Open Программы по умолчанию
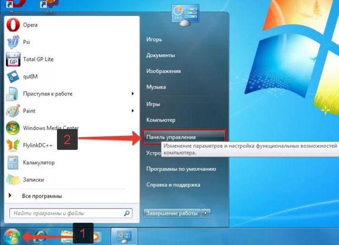The image size is (339, 245). point(181,169)
